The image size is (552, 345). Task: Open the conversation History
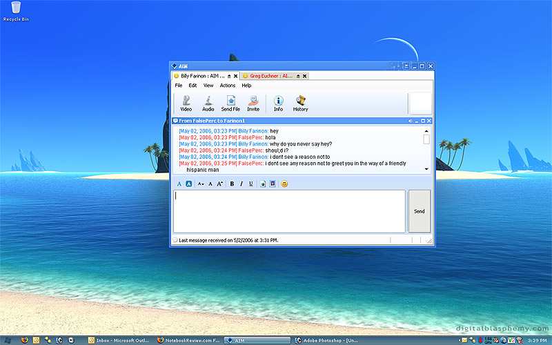pos(300,103)
